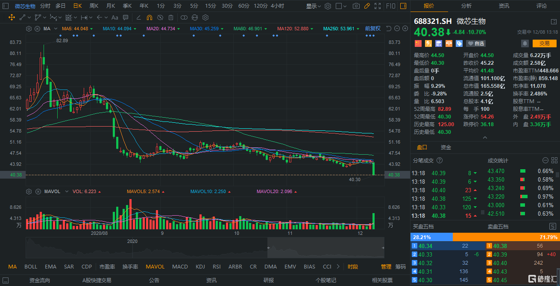Remove the MAVOL indicator with X
The image size is (560, 286).
coord(38,191)
